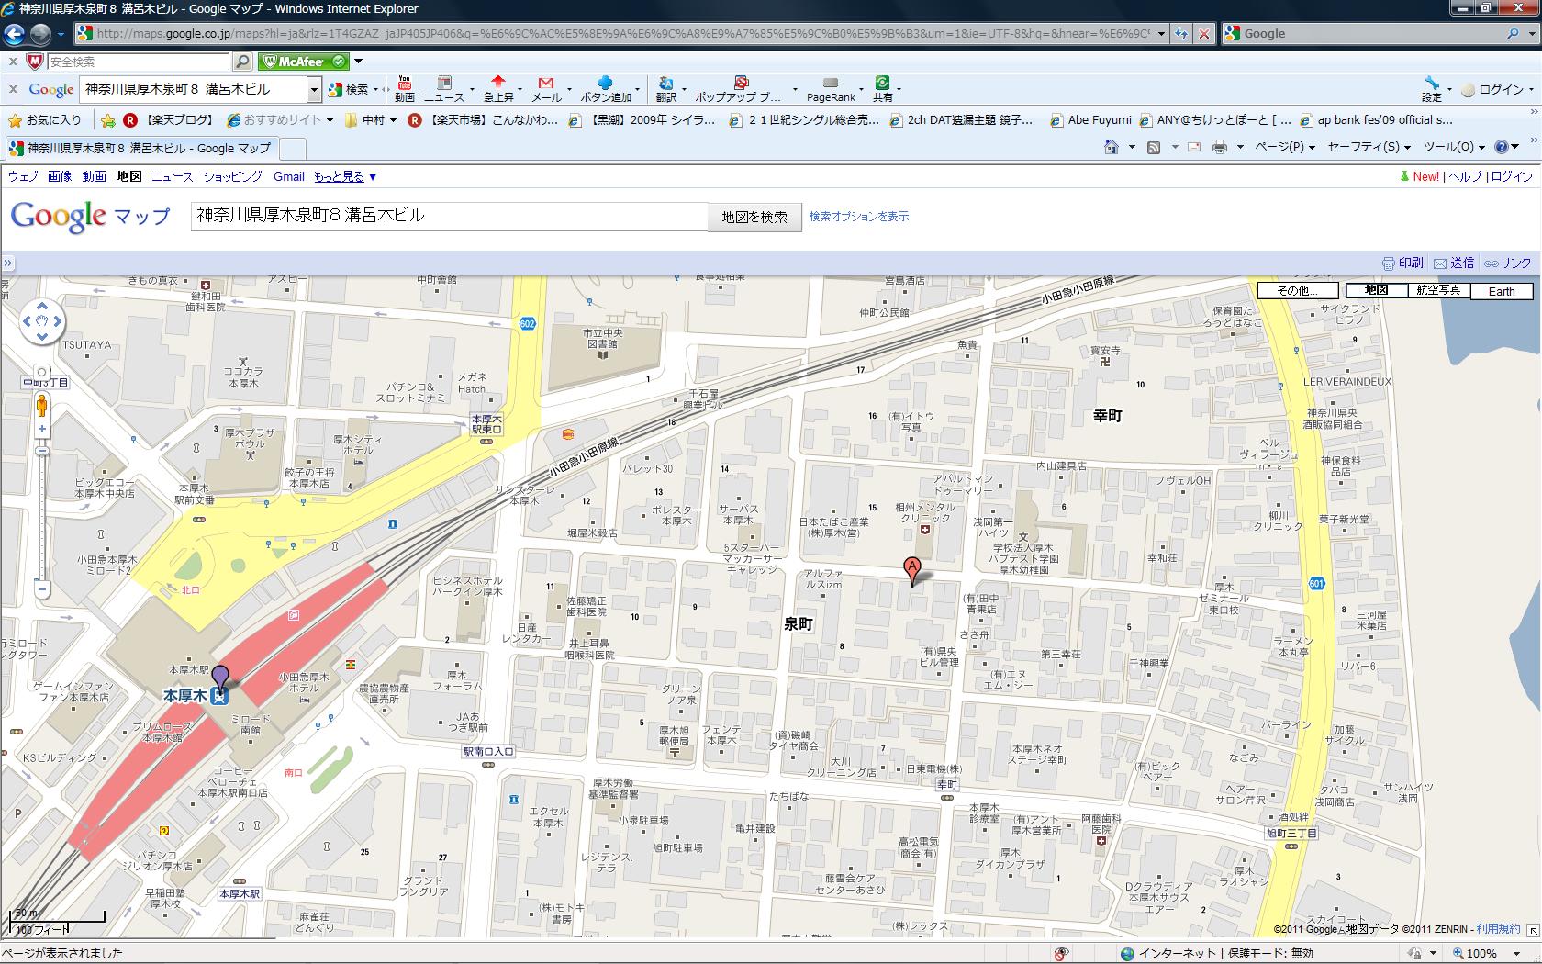Open the セーフティ(S) dropdown menu
Image resolution: width=1542 pixels, height=964 pixels.
coord(1369,147)
